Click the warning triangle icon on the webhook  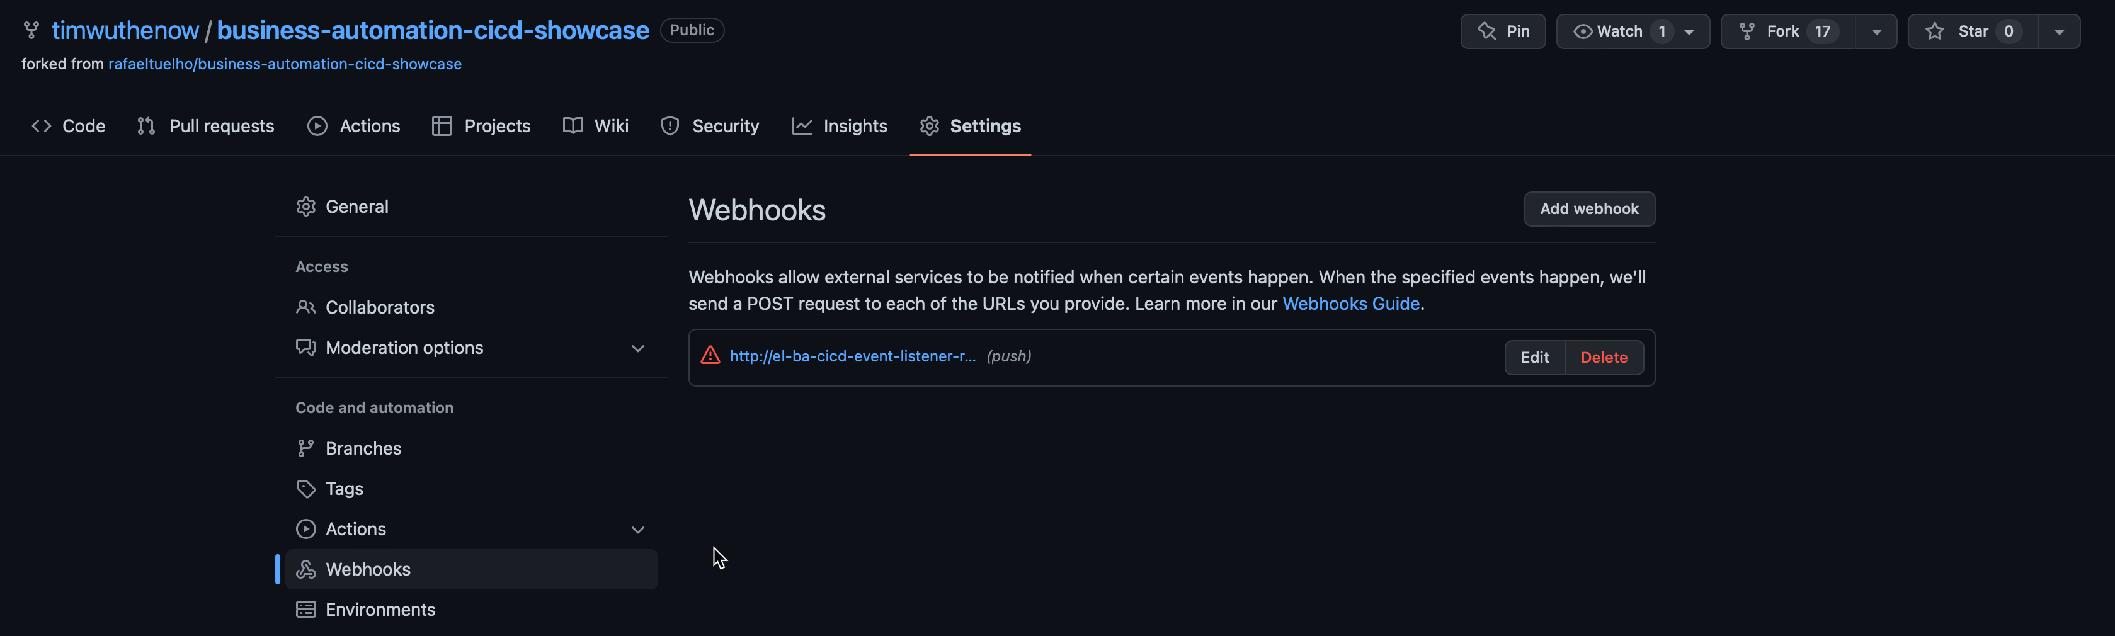[710, 355]
